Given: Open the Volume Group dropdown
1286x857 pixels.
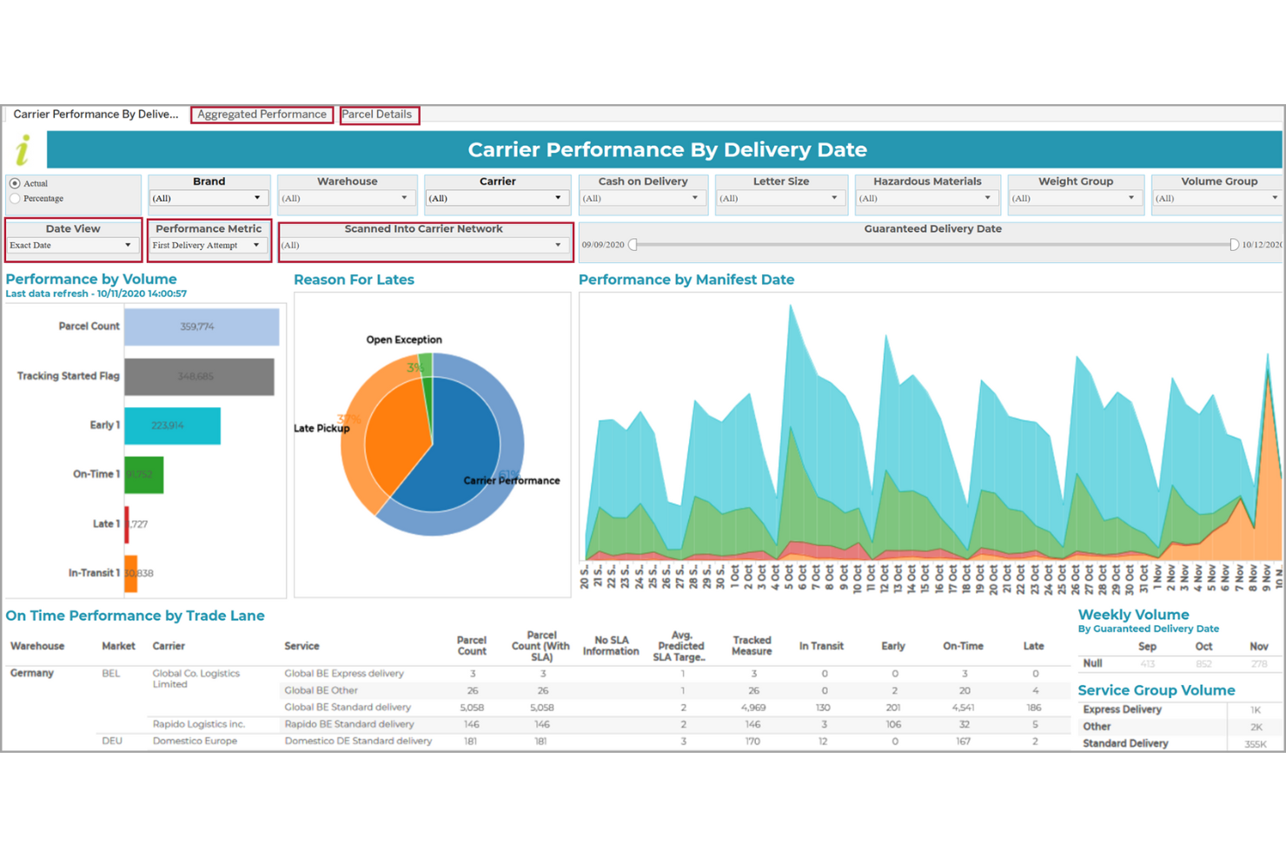Looking at the screenshot, I should 1218,199.
